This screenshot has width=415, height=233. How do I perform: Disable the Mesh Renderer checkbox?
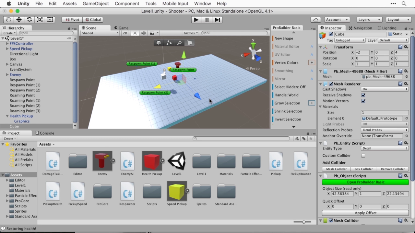pos(331,84)
